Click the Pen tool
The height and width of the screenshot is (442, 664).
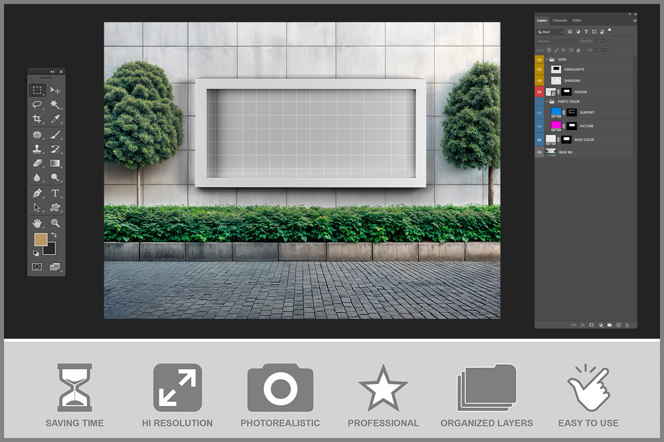point(37,193)
